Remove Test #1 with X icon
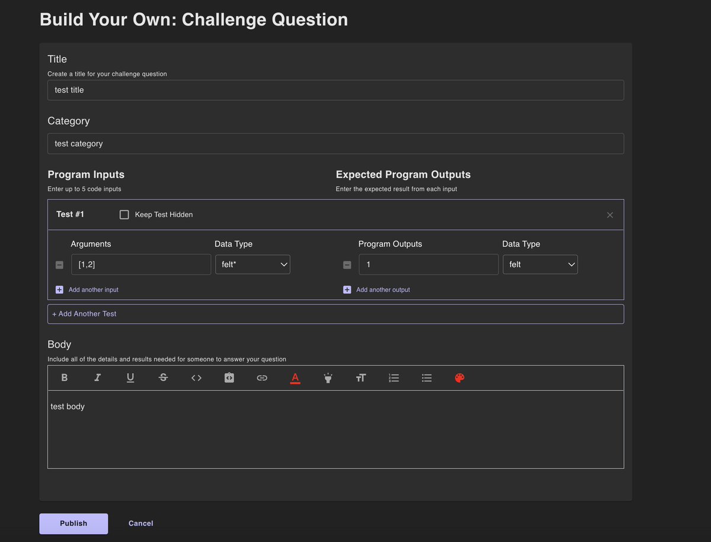This screenshot has height=542, width=711. (x=610, y=215)
